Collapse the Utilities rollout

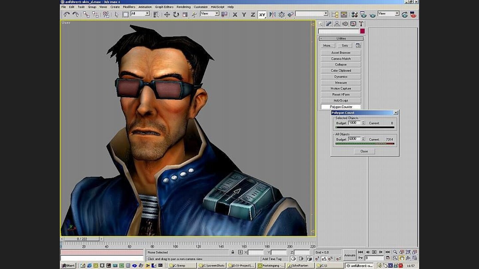coord(341,39)
